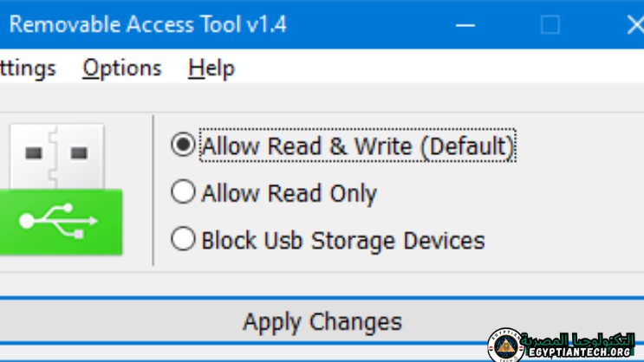The image size is (644, 362).
Task: Click the EGYPTIANTECH.ORG watermark text
Action: click(x=579, y=353)
